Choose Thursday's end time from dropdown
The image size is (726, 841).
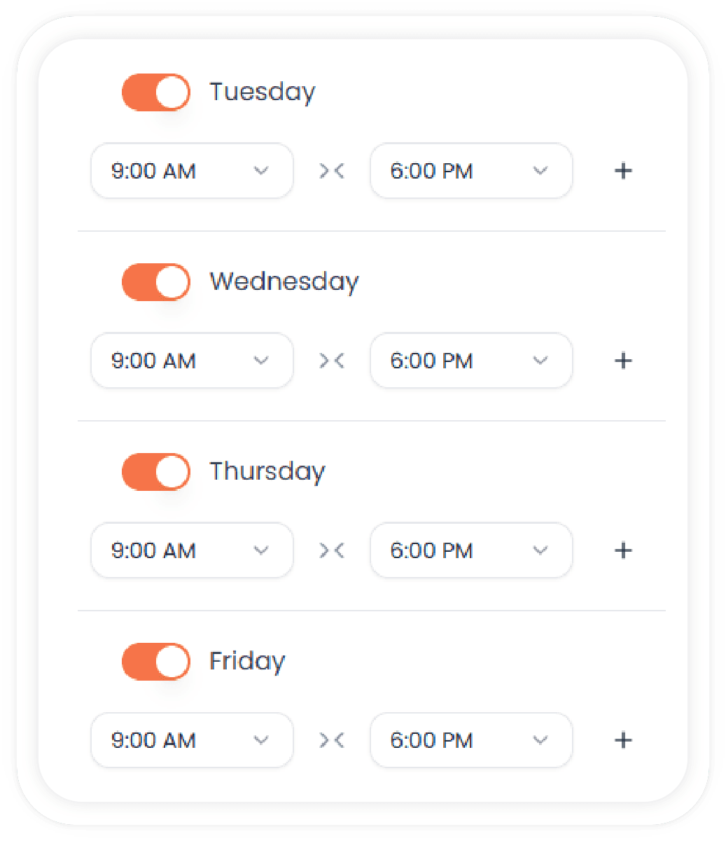coord(471,550)
